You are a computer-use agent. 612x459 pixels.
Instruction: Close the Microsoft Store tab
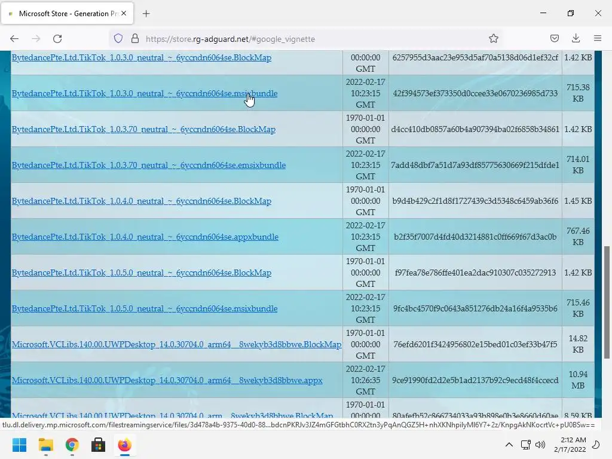pos(124,13)
